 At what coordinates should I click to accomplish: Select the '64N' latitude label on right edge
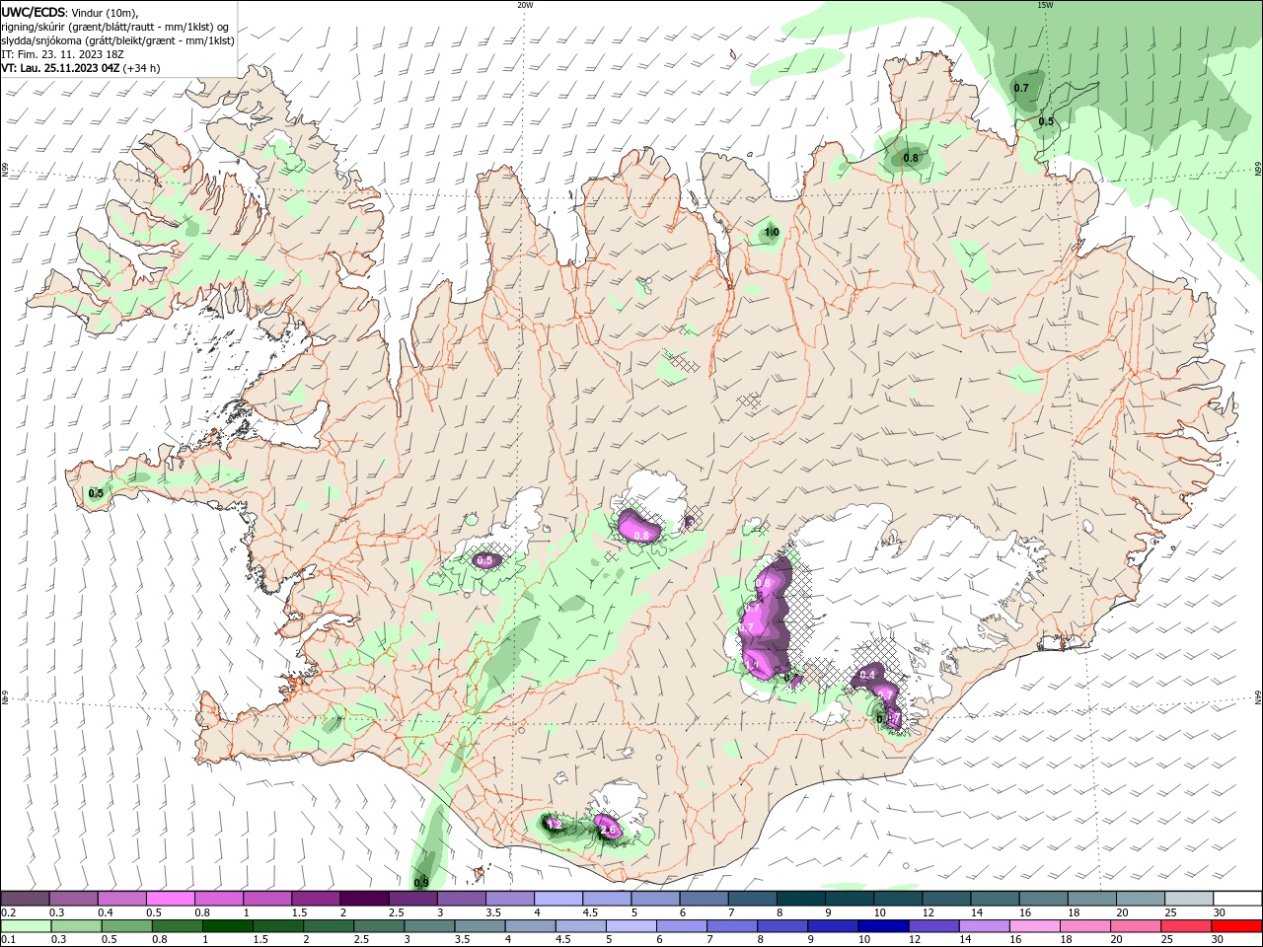pos(1258,697)
